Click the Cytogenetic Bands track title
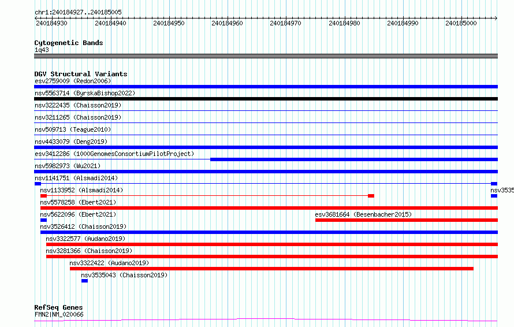The height and width of the screenshot is (327, 514). [69, 43]
